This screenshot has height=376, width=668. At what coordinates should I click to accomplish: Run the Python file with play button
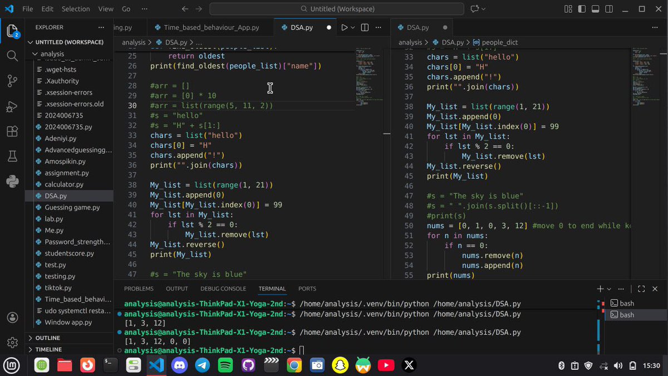pyautogui.click(x=344, y=27)
